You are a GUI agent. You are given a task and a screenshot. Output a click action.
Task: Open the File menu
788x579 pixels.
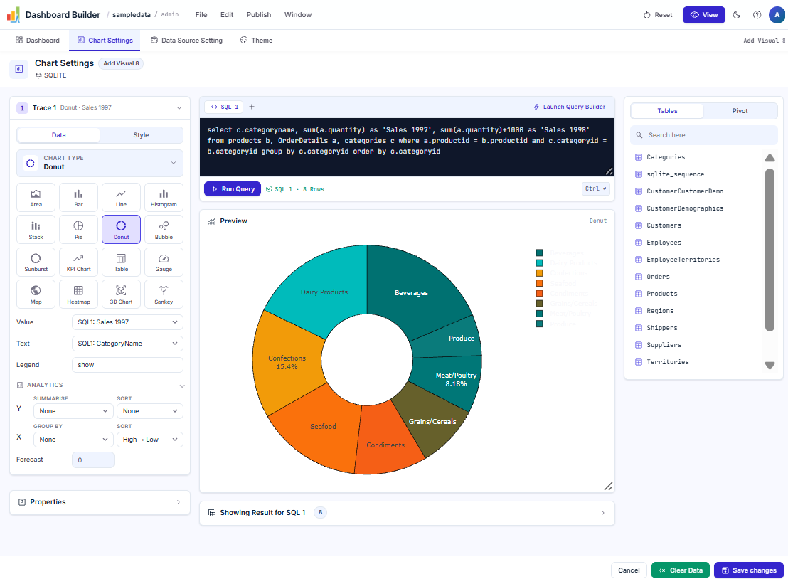(x=201, y=14)
